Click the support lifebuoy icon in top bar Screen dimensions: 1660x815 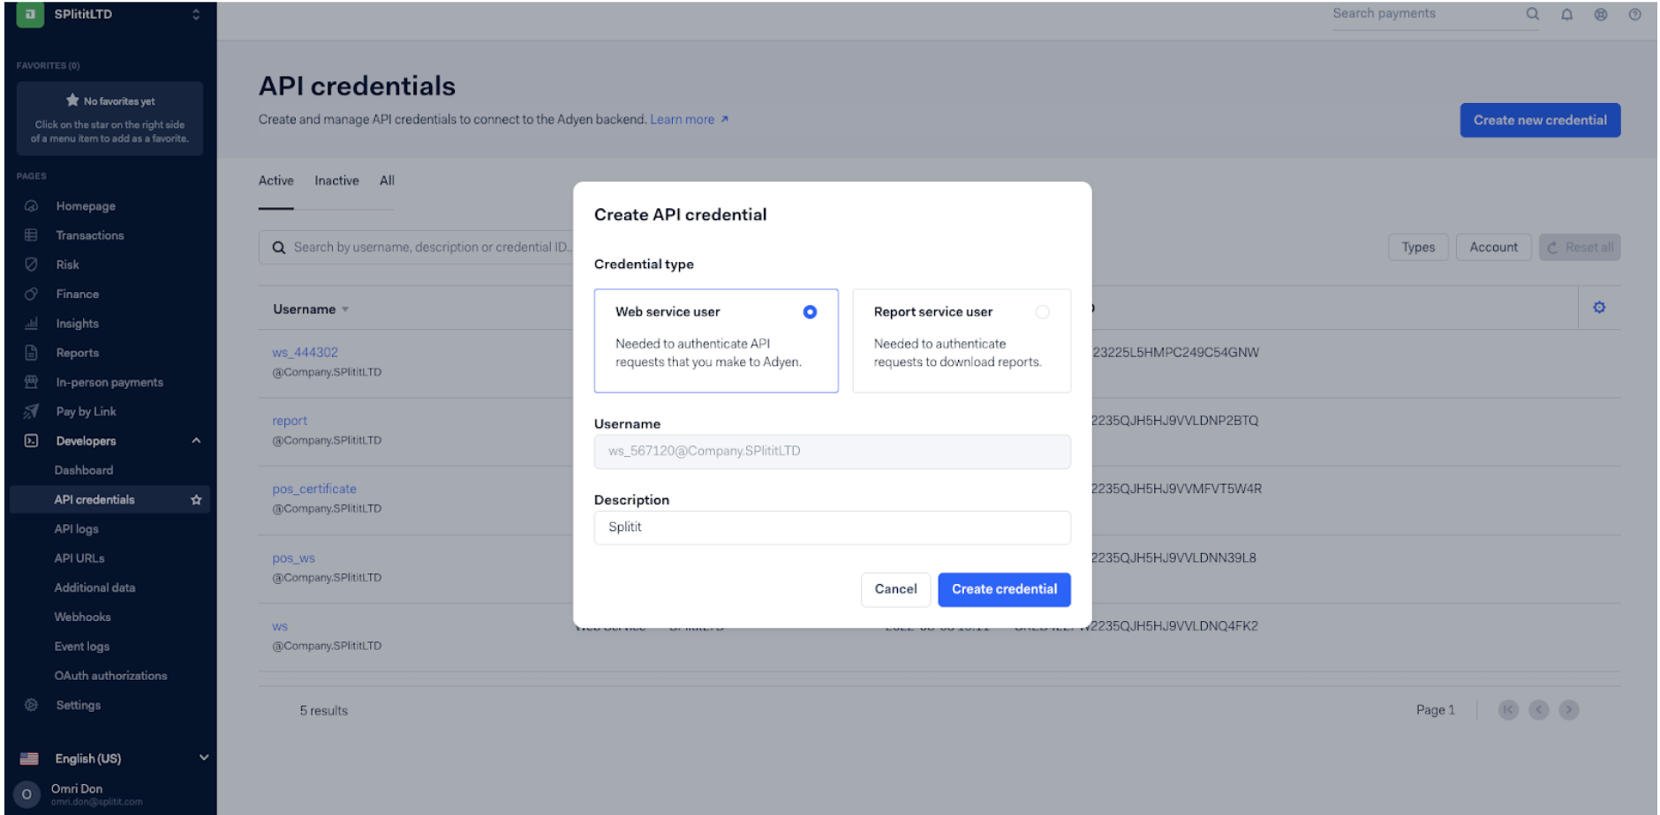click(x=1601, y=14)
